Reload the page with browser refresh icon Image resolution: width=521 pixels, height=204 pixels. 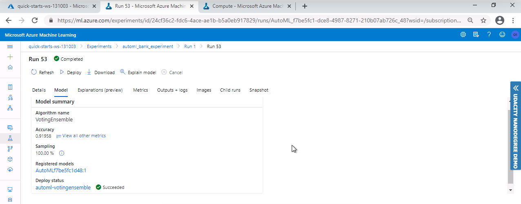point(35,20)
